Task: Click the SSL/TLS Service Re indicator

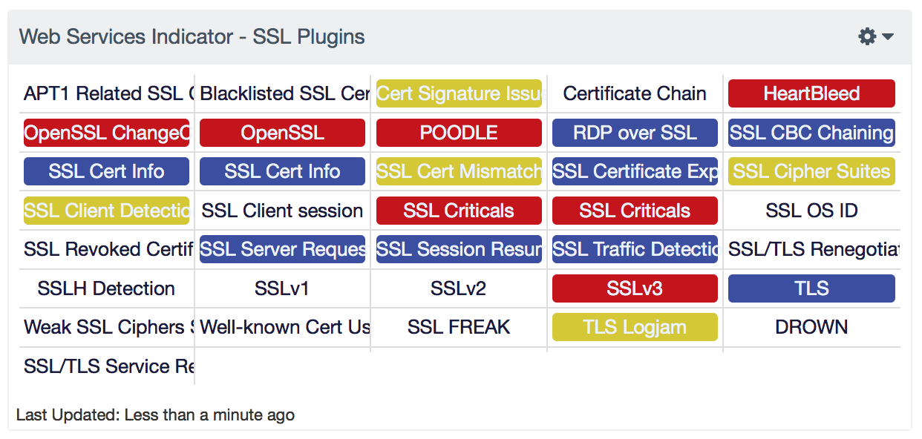Action: (x=107, y=366)
